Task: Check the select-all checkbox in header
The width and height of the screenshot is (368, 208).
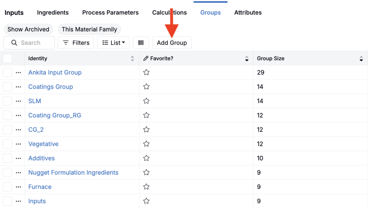Action: 8,59
